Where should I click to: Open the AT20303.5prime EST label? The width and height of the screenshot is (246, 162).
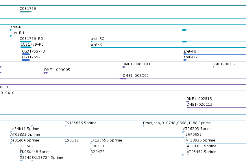pyautogui.click(x=201, y=146)
